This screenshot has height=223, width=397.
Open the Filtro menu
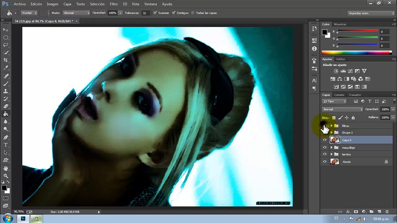pyautogui.click(x=114, y=4)
